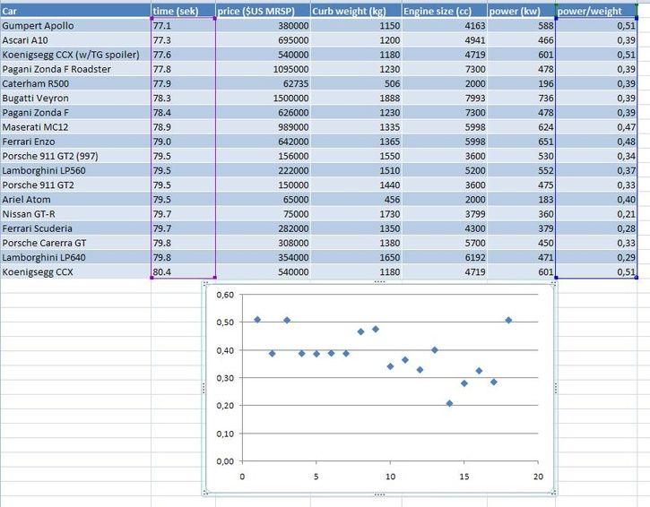Select price 62735 for Caterham R500

pos(263,83)
